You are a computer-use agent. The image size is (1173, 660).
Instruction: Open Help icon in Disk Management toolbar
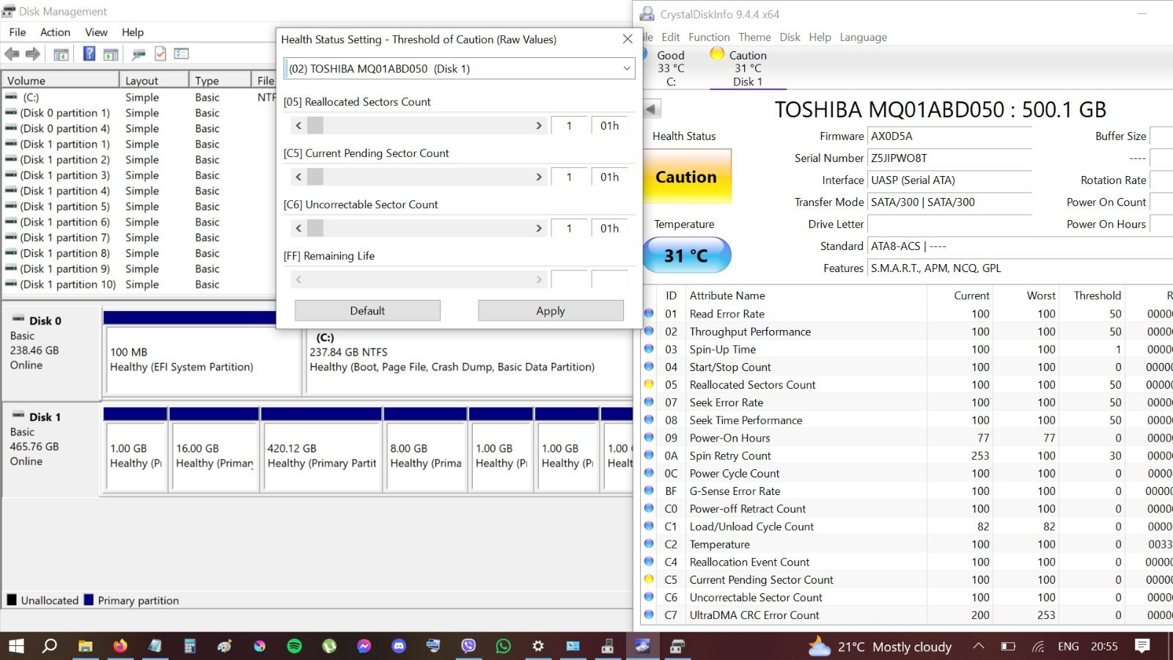pyautogui.click(x=89, y=54)
